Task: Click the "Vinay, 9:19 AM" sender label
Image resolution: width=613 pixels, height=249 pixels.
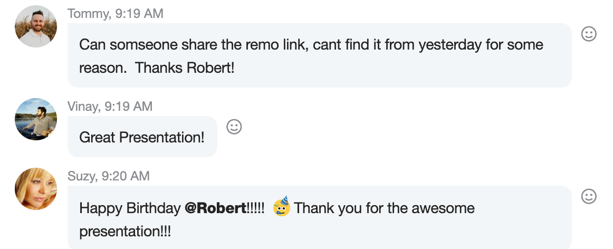Action: 110,107
